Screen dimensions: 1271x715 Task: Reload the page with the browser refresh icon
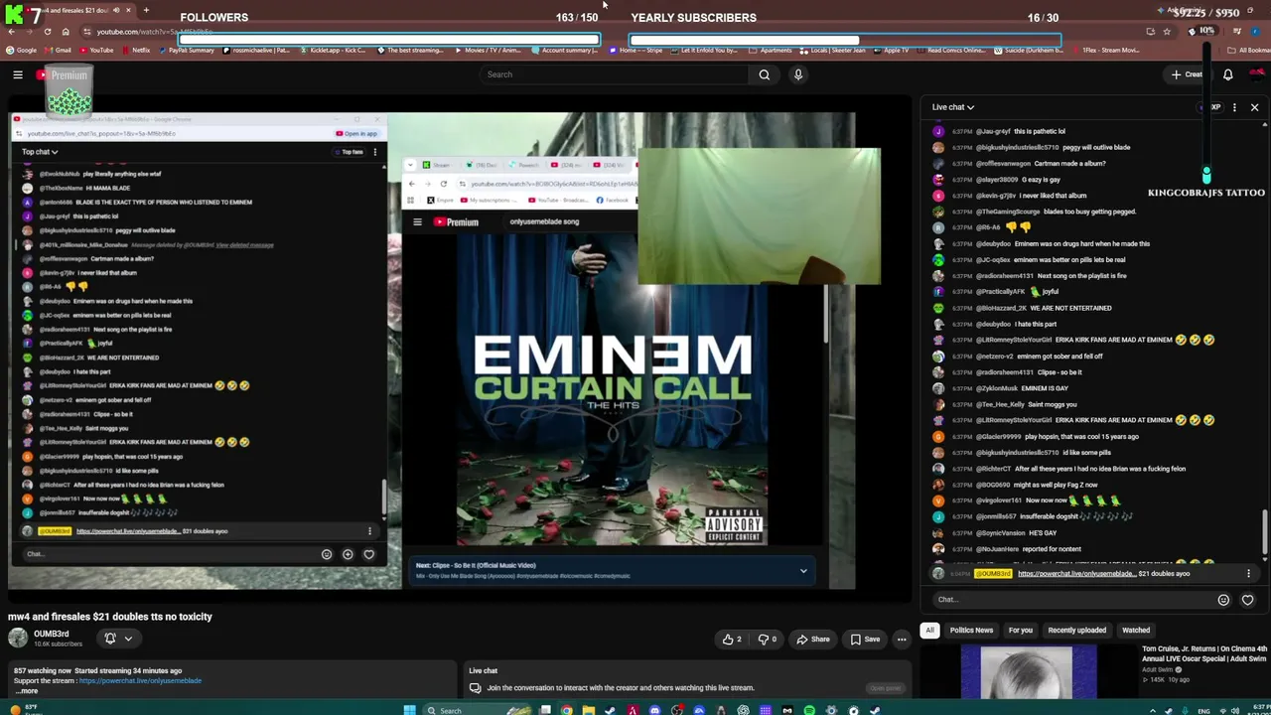click(x=46, y=32)
